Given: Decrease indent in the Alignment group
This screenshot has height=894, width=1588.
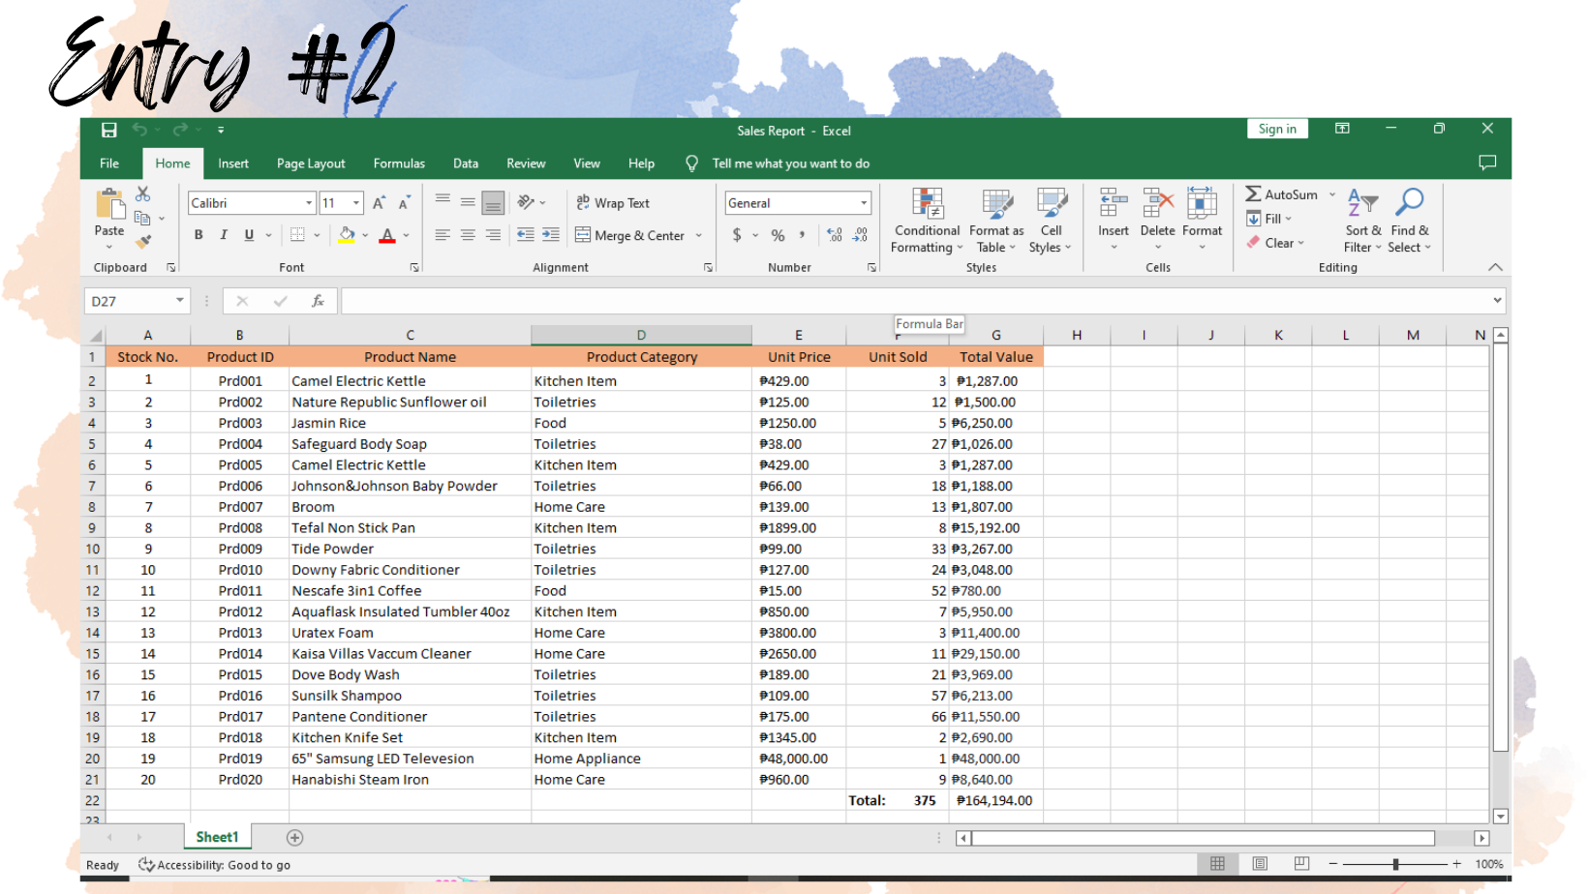Looking at the screenshot, I should 526,235.
